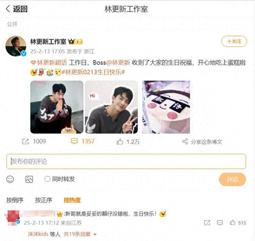Open the #林更新0213生日快乐# hashtag link
Screen dimensions: 255x241
coord(93,72)
